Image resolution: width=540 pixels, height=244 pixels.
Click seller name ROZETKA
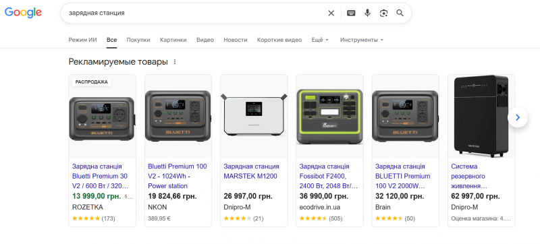88,207
